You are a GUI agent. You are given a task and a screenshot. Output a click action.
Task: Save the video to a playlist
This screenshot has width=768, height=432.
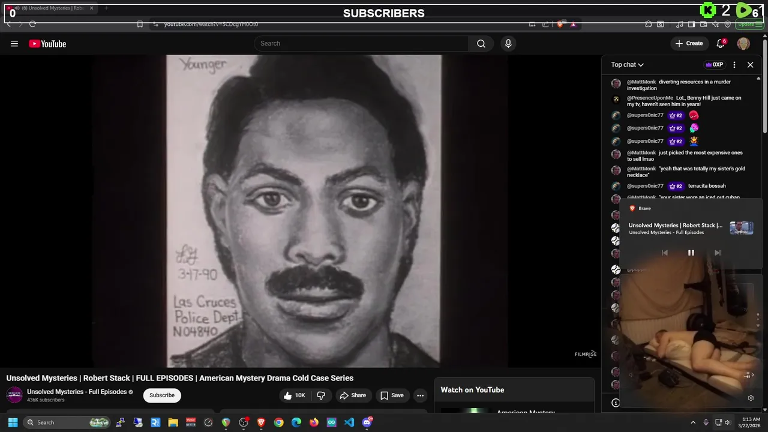click(x=392, y=395)
